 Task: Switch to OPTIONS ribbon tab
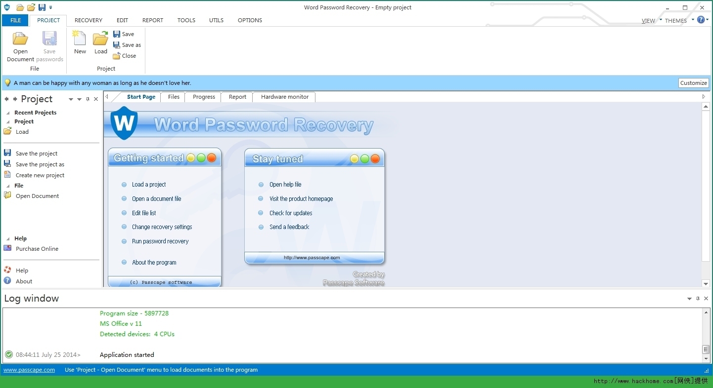coord(250,20)
